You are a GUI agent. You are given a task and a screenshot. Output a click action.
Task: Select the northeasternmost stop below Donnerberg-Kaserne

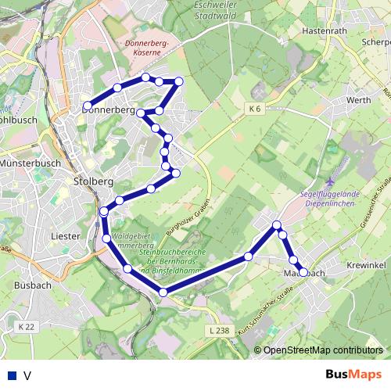click(x=179, y=81)
